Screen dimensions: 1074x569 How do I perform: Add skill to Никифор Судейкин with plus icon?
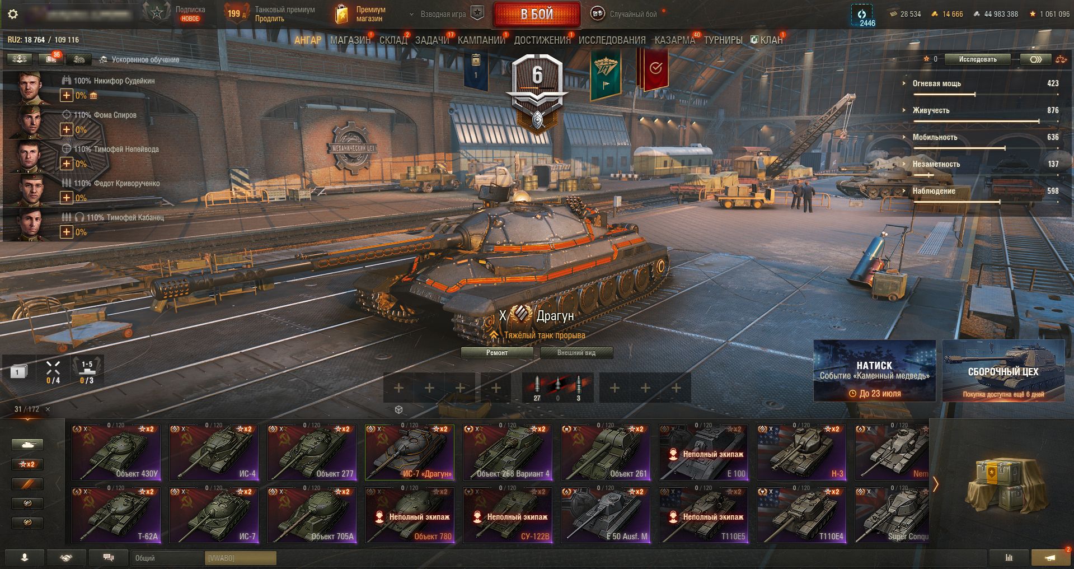coord(66,95)
